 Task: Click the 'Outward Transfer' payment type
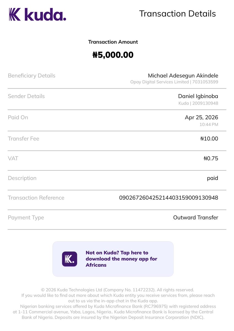click(x=196, y=218)
